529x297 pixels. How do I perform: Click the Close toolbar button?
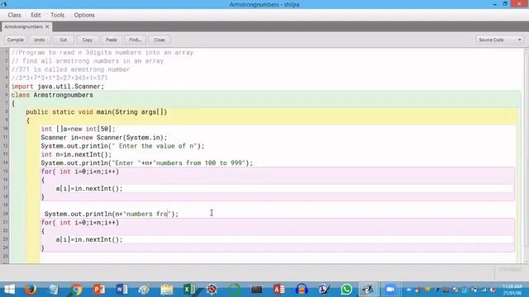click(x=160, y=40)
